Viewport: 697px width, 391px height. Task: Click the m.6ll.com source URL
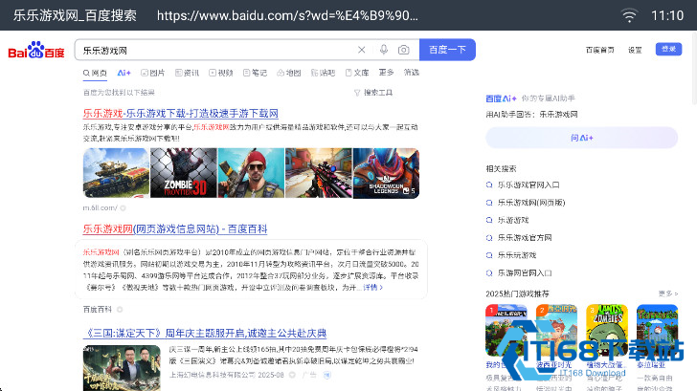100,207
